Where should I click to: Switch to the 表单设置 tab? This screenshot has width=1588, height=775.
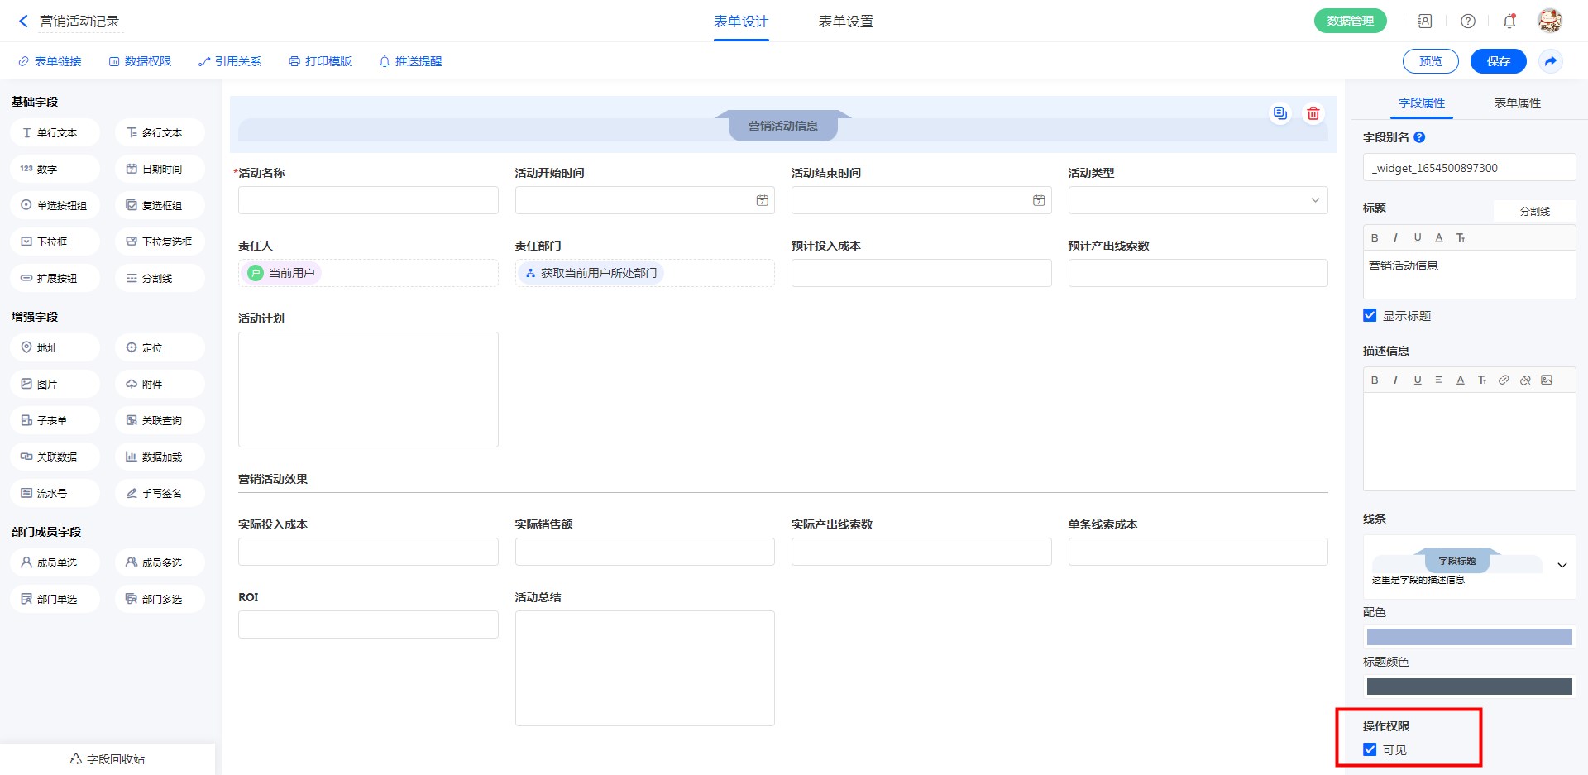click(845, 22)
